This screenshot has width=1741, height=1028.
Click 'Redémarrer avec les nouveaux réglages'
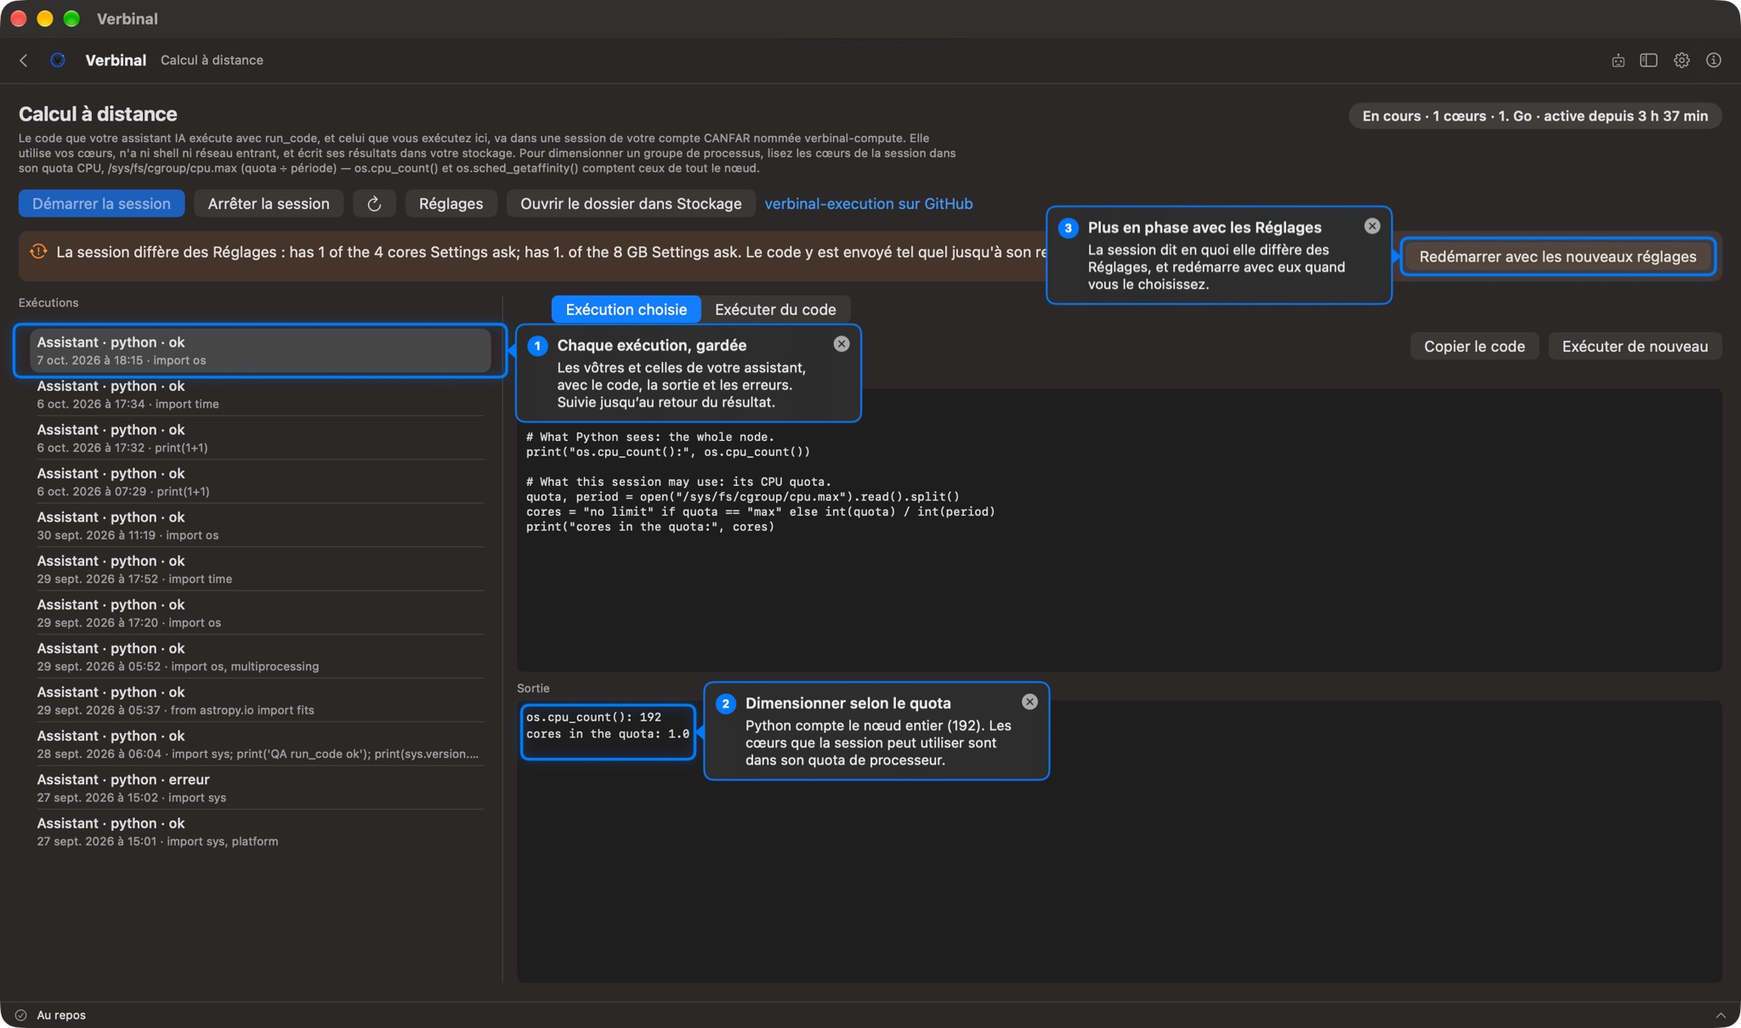pos(1557,257)
